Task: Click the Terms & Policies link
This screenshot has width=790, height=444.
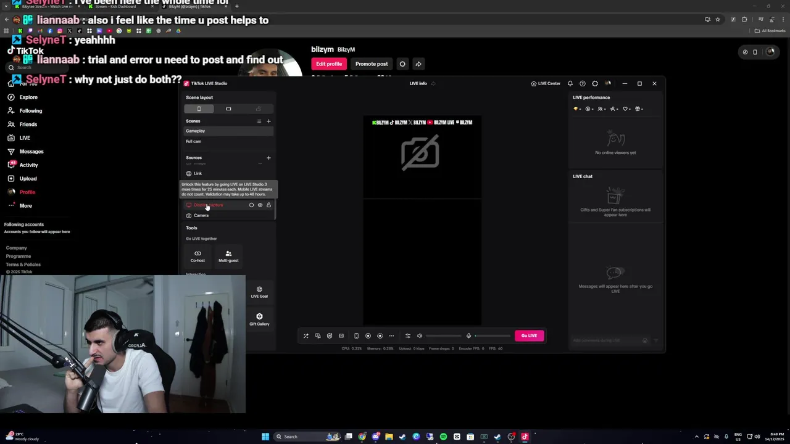Action: pos(23,264)
